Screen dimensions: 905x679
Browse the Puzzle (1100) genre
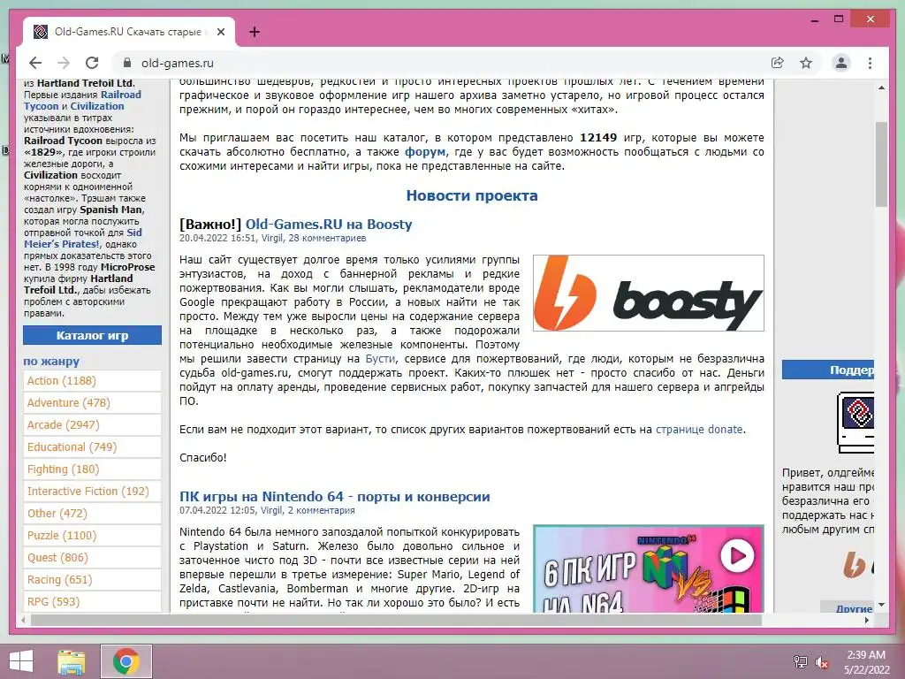pos(92,535)
